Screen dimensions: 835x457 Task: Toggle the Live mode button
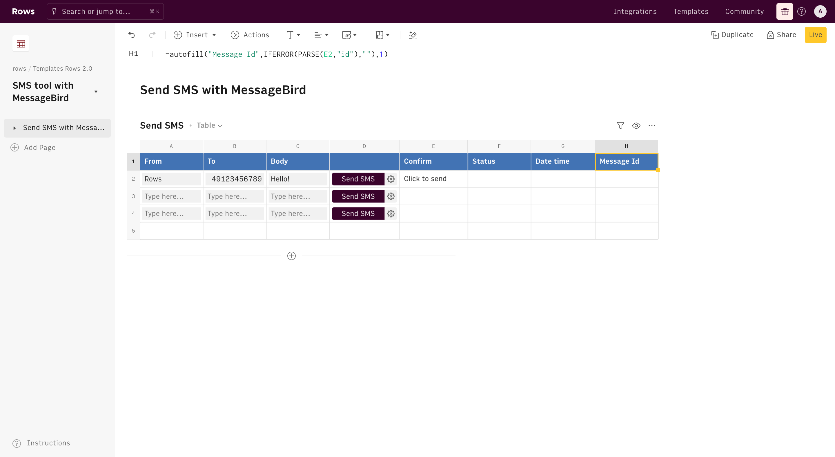tap(815, 35)
